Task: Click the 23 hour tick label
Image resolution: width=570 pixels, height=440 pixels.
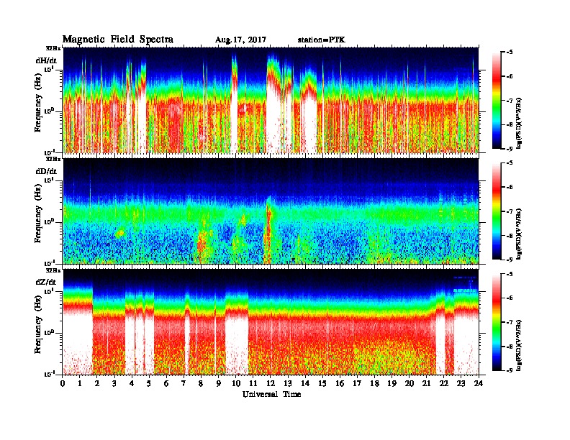Action: 461,384
